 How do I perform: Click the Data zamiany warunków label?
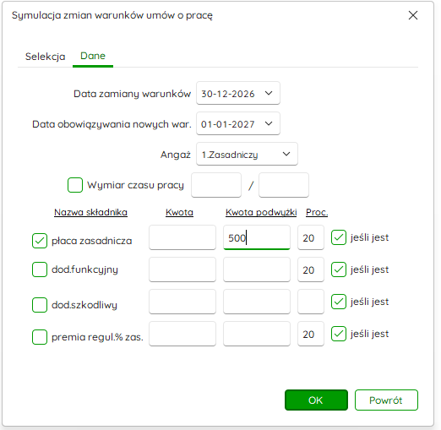132,94
